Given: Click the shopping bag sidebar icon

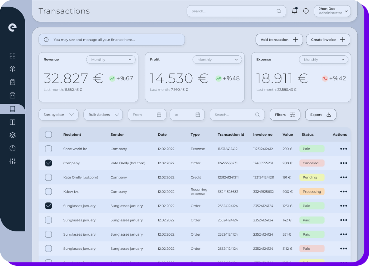Looking at the screenshot, I should [12, 95].
